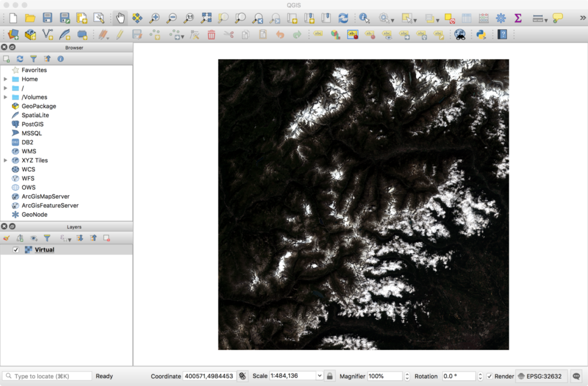The height and width of the screenshot is (386, 588).
Task: Select the Zoom In magnifier tool
Action: (x=154, y=18)
